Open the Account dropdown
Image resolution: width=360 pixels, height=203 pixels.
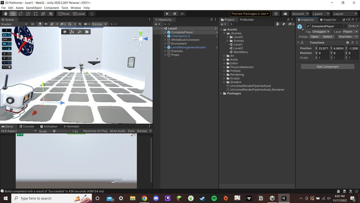300,14
